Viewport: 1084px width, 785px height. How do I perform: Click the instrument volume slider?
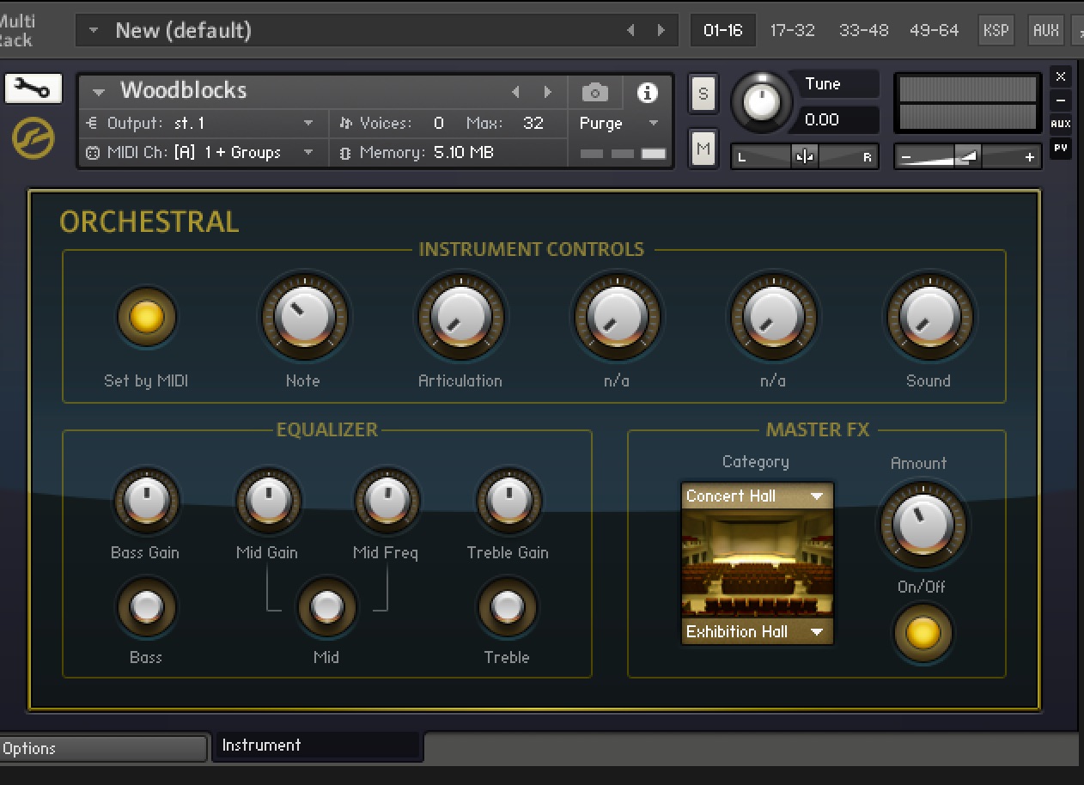tap(967, 156)
